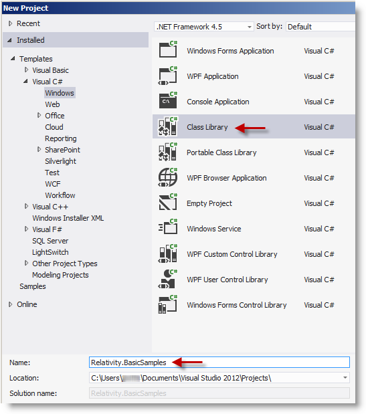Select the Modeling Projects category
This screenshot has height=414, width=366.
60,275
